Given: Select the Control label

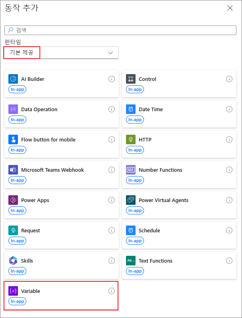Looking at the screenshot, I should (x=148, y=79).
